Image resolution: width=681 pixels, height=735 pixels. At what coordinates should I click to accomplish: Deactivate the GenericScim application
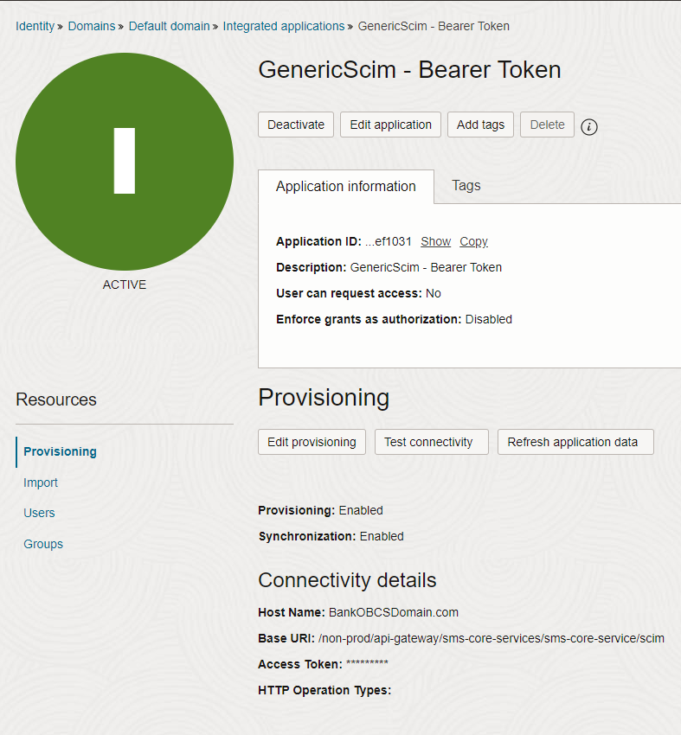[x=295, y=125]
